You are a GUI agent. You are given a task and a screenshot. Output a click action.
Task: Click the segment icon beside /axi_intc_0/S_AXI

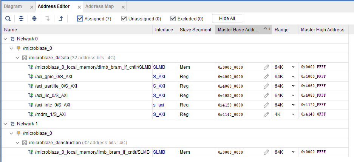(x=31, y=105)
